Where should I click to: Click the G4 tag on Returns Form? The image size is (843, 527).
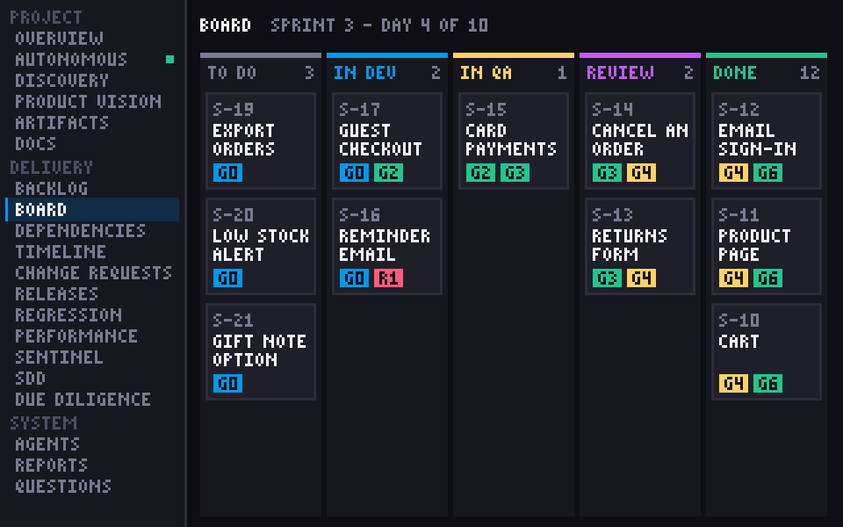(641, 278)
